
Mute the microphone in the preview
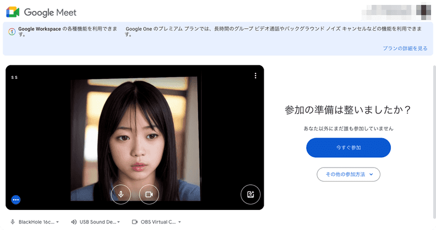point(120,194)
